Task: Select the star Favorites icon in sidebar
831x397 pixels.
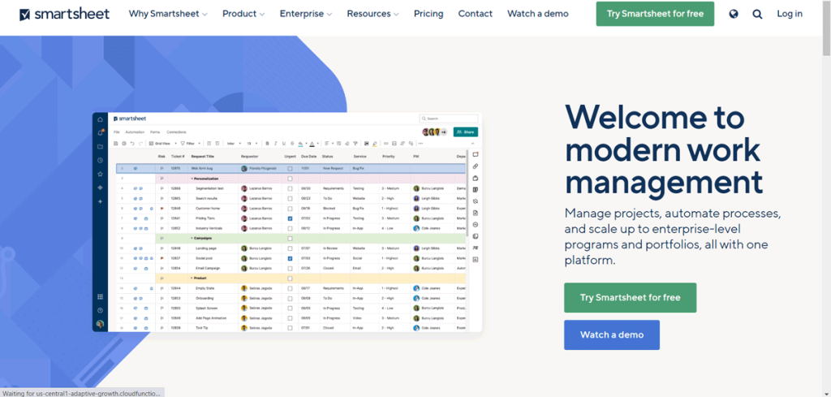Action: [100, 174]
